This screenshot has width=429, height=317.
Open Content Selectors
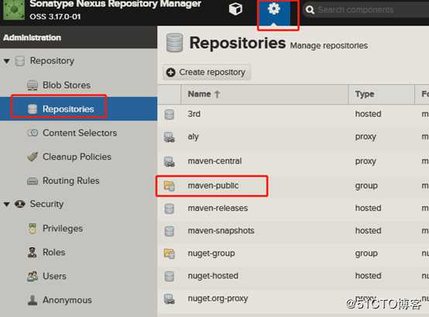pos(80,133)
